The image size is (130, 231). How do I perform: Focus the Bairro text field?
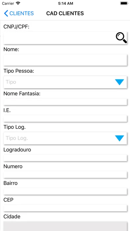coord(65,192)
